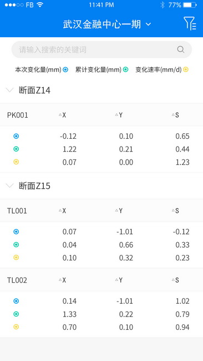Tap the search magnifier icon

coord(181,49)
